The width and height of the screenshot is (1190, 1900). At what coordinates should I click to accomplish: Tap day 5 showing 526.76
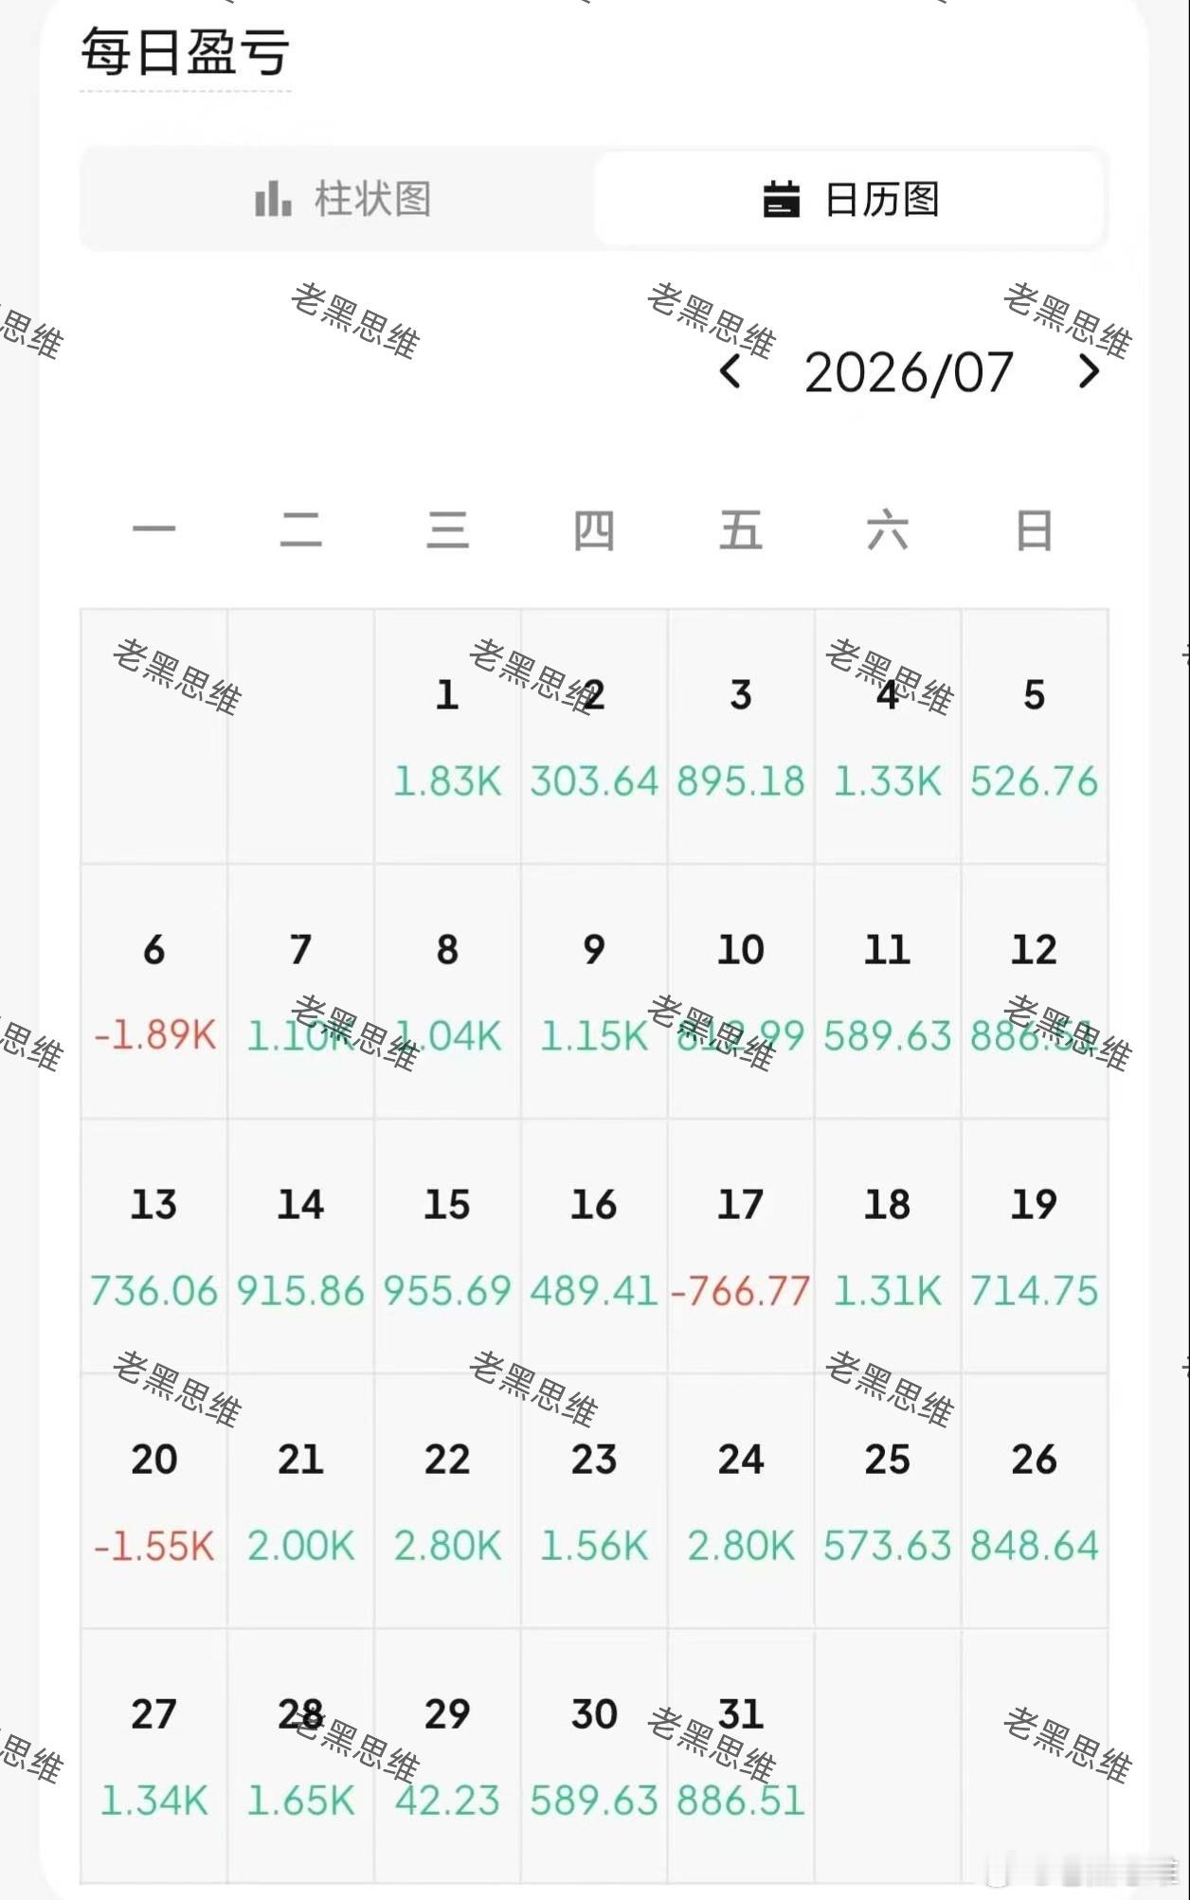click(x=1035, y=737)
